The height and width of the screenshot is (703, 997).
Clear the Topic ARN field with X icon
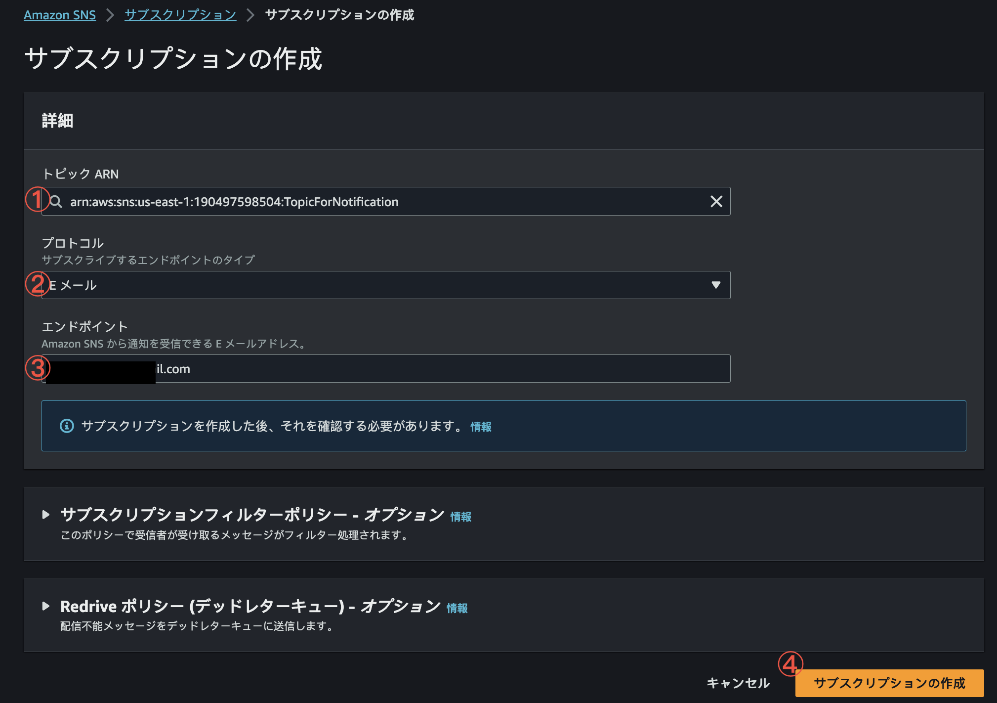pos(716,202)
